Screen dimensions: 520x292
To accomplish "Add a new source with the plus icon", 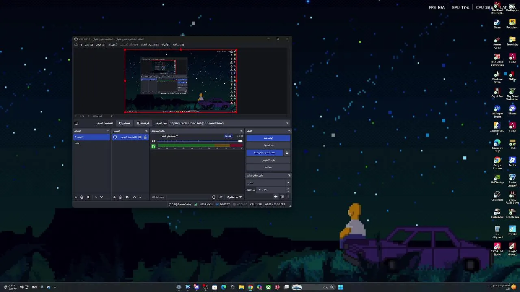I will click(x=114, y=197).
